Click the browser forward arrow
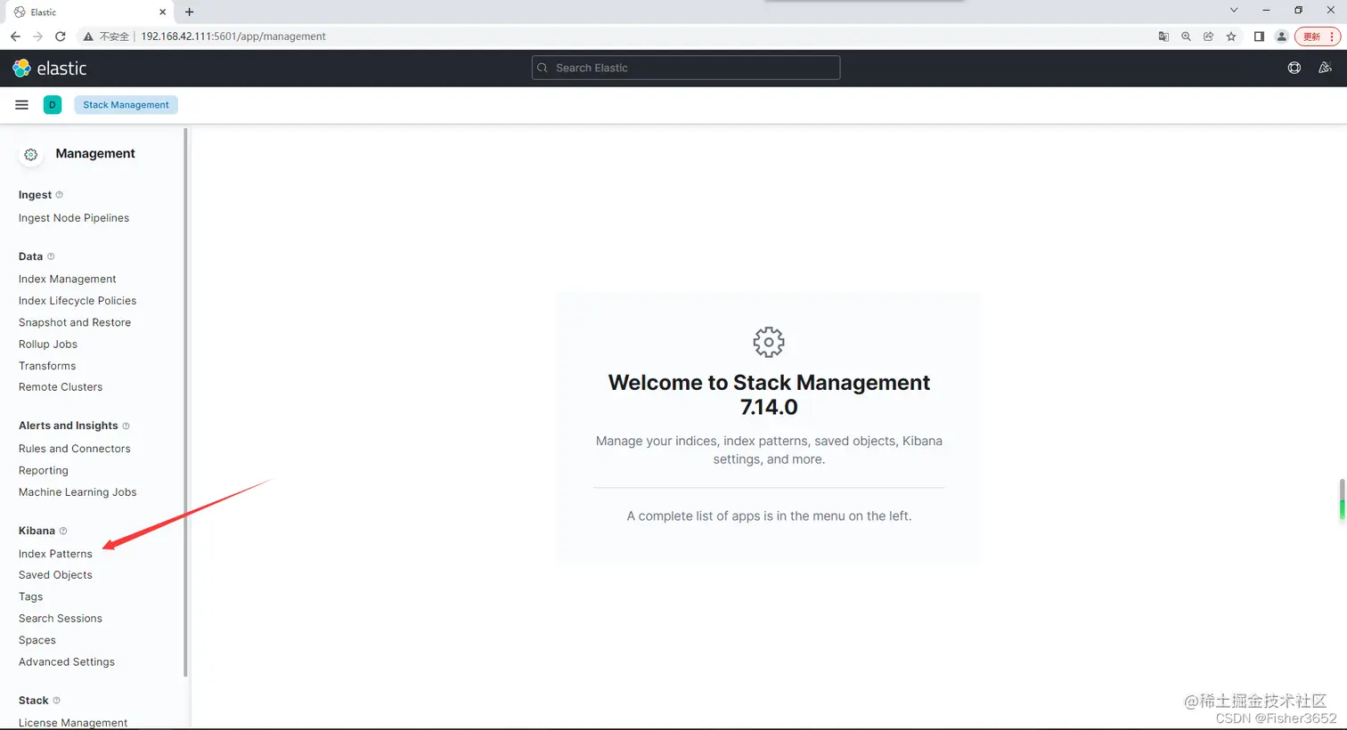 coord(37,36)
